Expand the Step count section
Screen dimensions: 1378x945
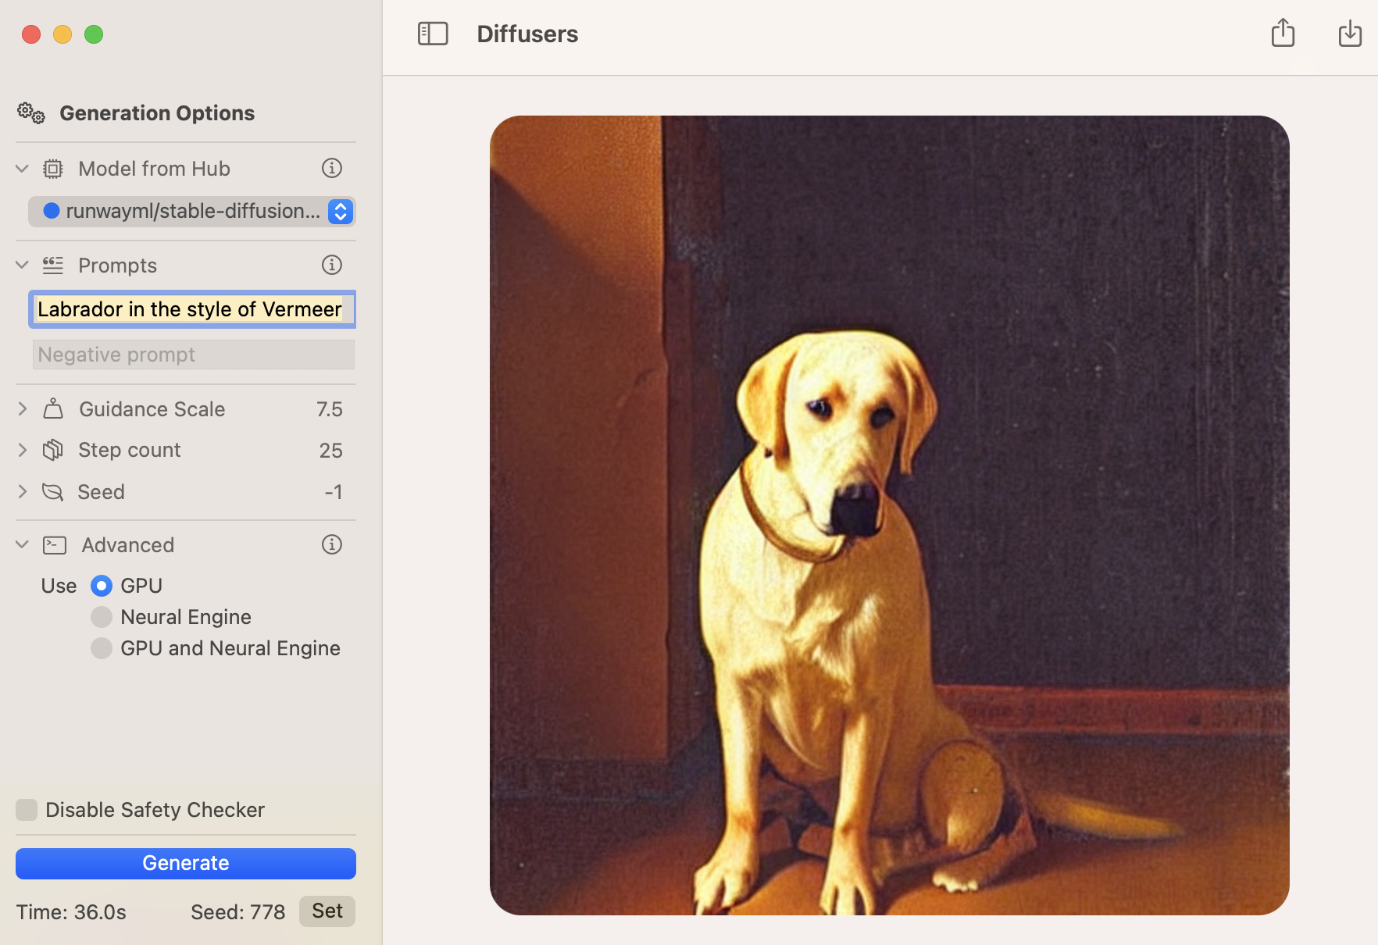(21, 450)
